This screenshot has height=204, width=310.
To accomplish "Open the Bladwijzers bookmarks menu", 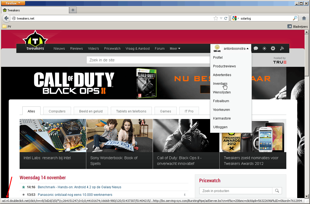I will click(x=297, y=26).
